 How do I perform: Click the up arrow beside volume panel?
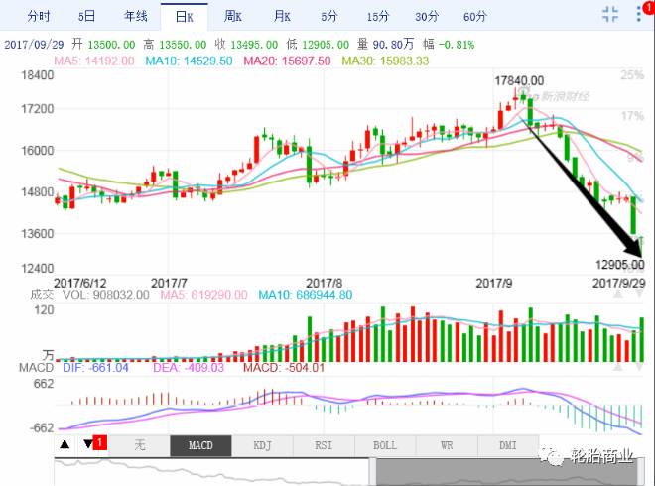618,294
